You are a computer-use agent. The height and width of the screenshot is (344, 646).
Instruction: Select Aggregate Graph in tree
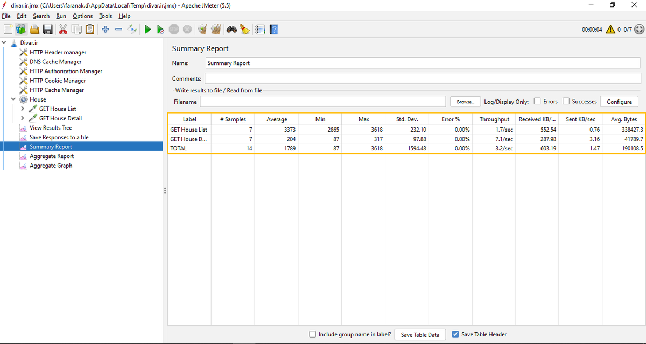[51, 166]
